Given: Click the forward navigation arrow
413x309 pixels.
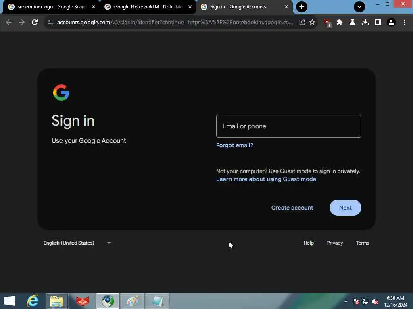Looking at the screenshot, I should click(x=22, y=23).
